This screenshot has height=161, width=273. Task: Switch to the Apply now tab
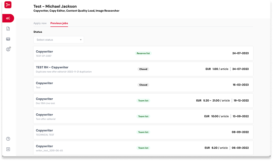click(x=40, y=23)
